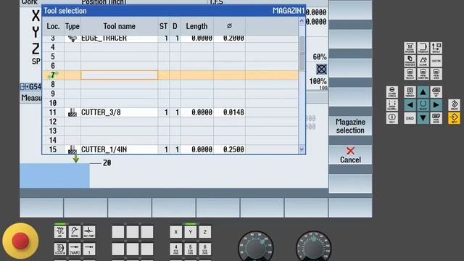Hit the red emergency stop button
This screenshot has width=464, height=261.
[x=20, y=241]
